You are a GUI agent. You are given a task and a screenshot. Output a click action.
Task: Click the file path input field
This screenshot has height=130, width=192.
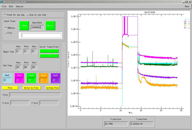(x=41, y=35)
